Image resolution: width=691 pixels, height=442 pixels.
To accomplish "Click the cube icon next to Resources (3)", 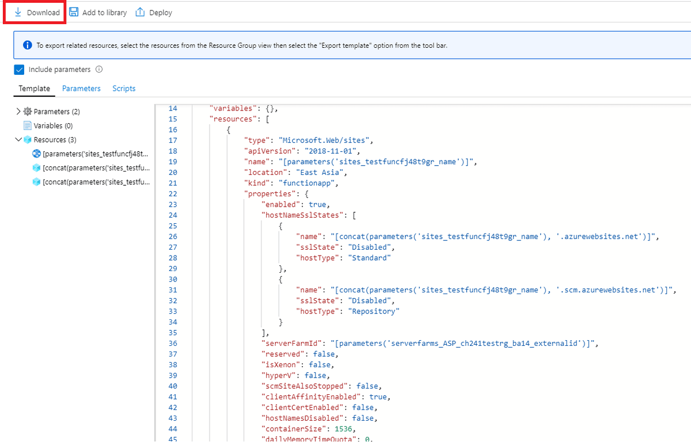I will (27, 140).
